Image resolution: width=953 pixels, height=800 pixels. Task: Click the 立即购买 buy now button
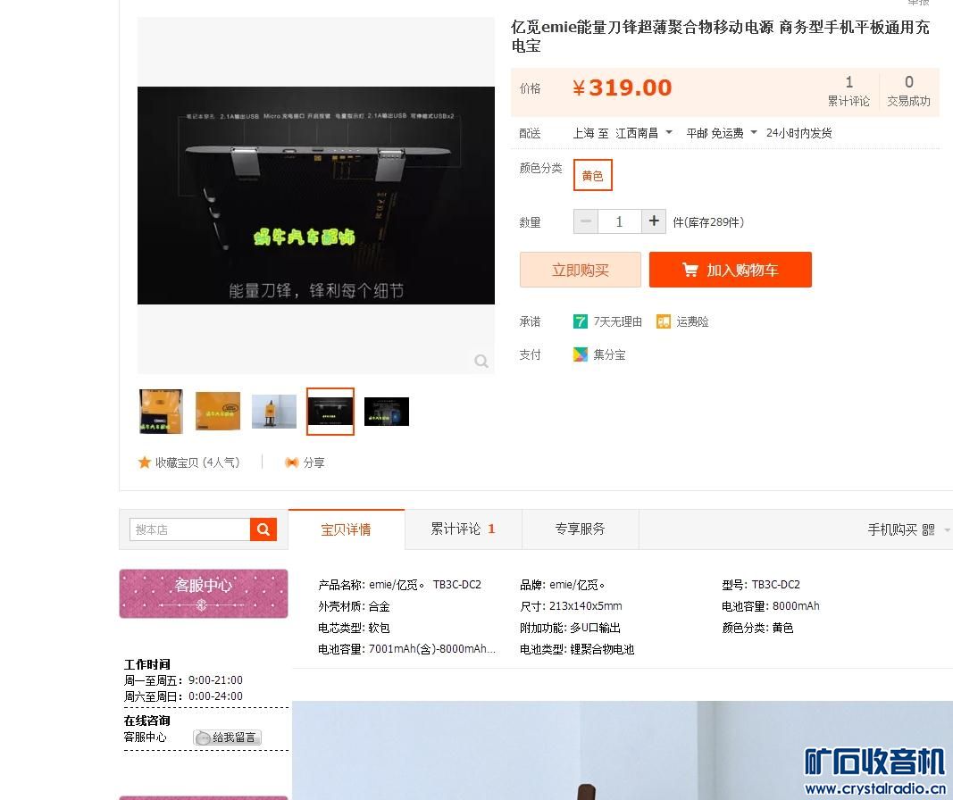[x=580, y=269]
